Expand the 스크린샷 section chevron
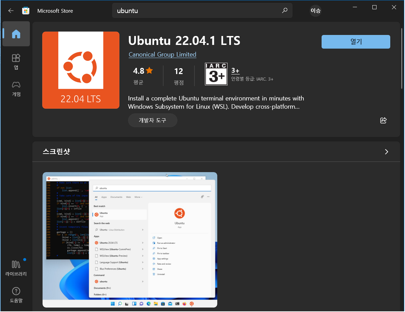This screenshot has height=312, width=405. click(x=386, y=152)
